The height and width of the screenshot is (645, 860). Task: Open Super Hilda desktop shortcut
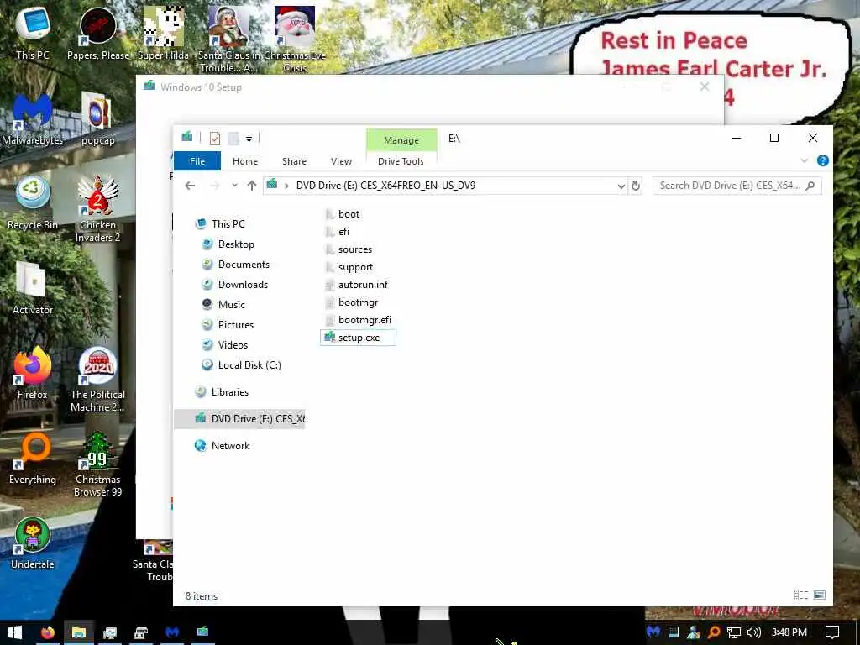(164, 34)
